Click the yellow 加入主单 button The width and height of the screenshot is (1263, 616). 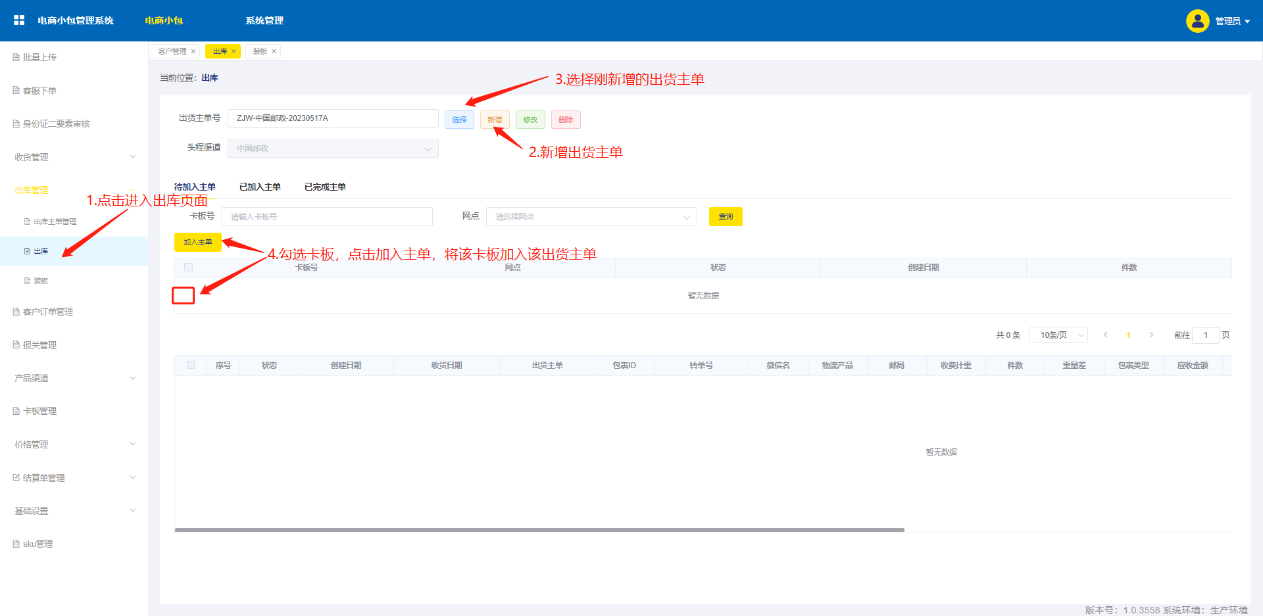[x=197, y=242]
